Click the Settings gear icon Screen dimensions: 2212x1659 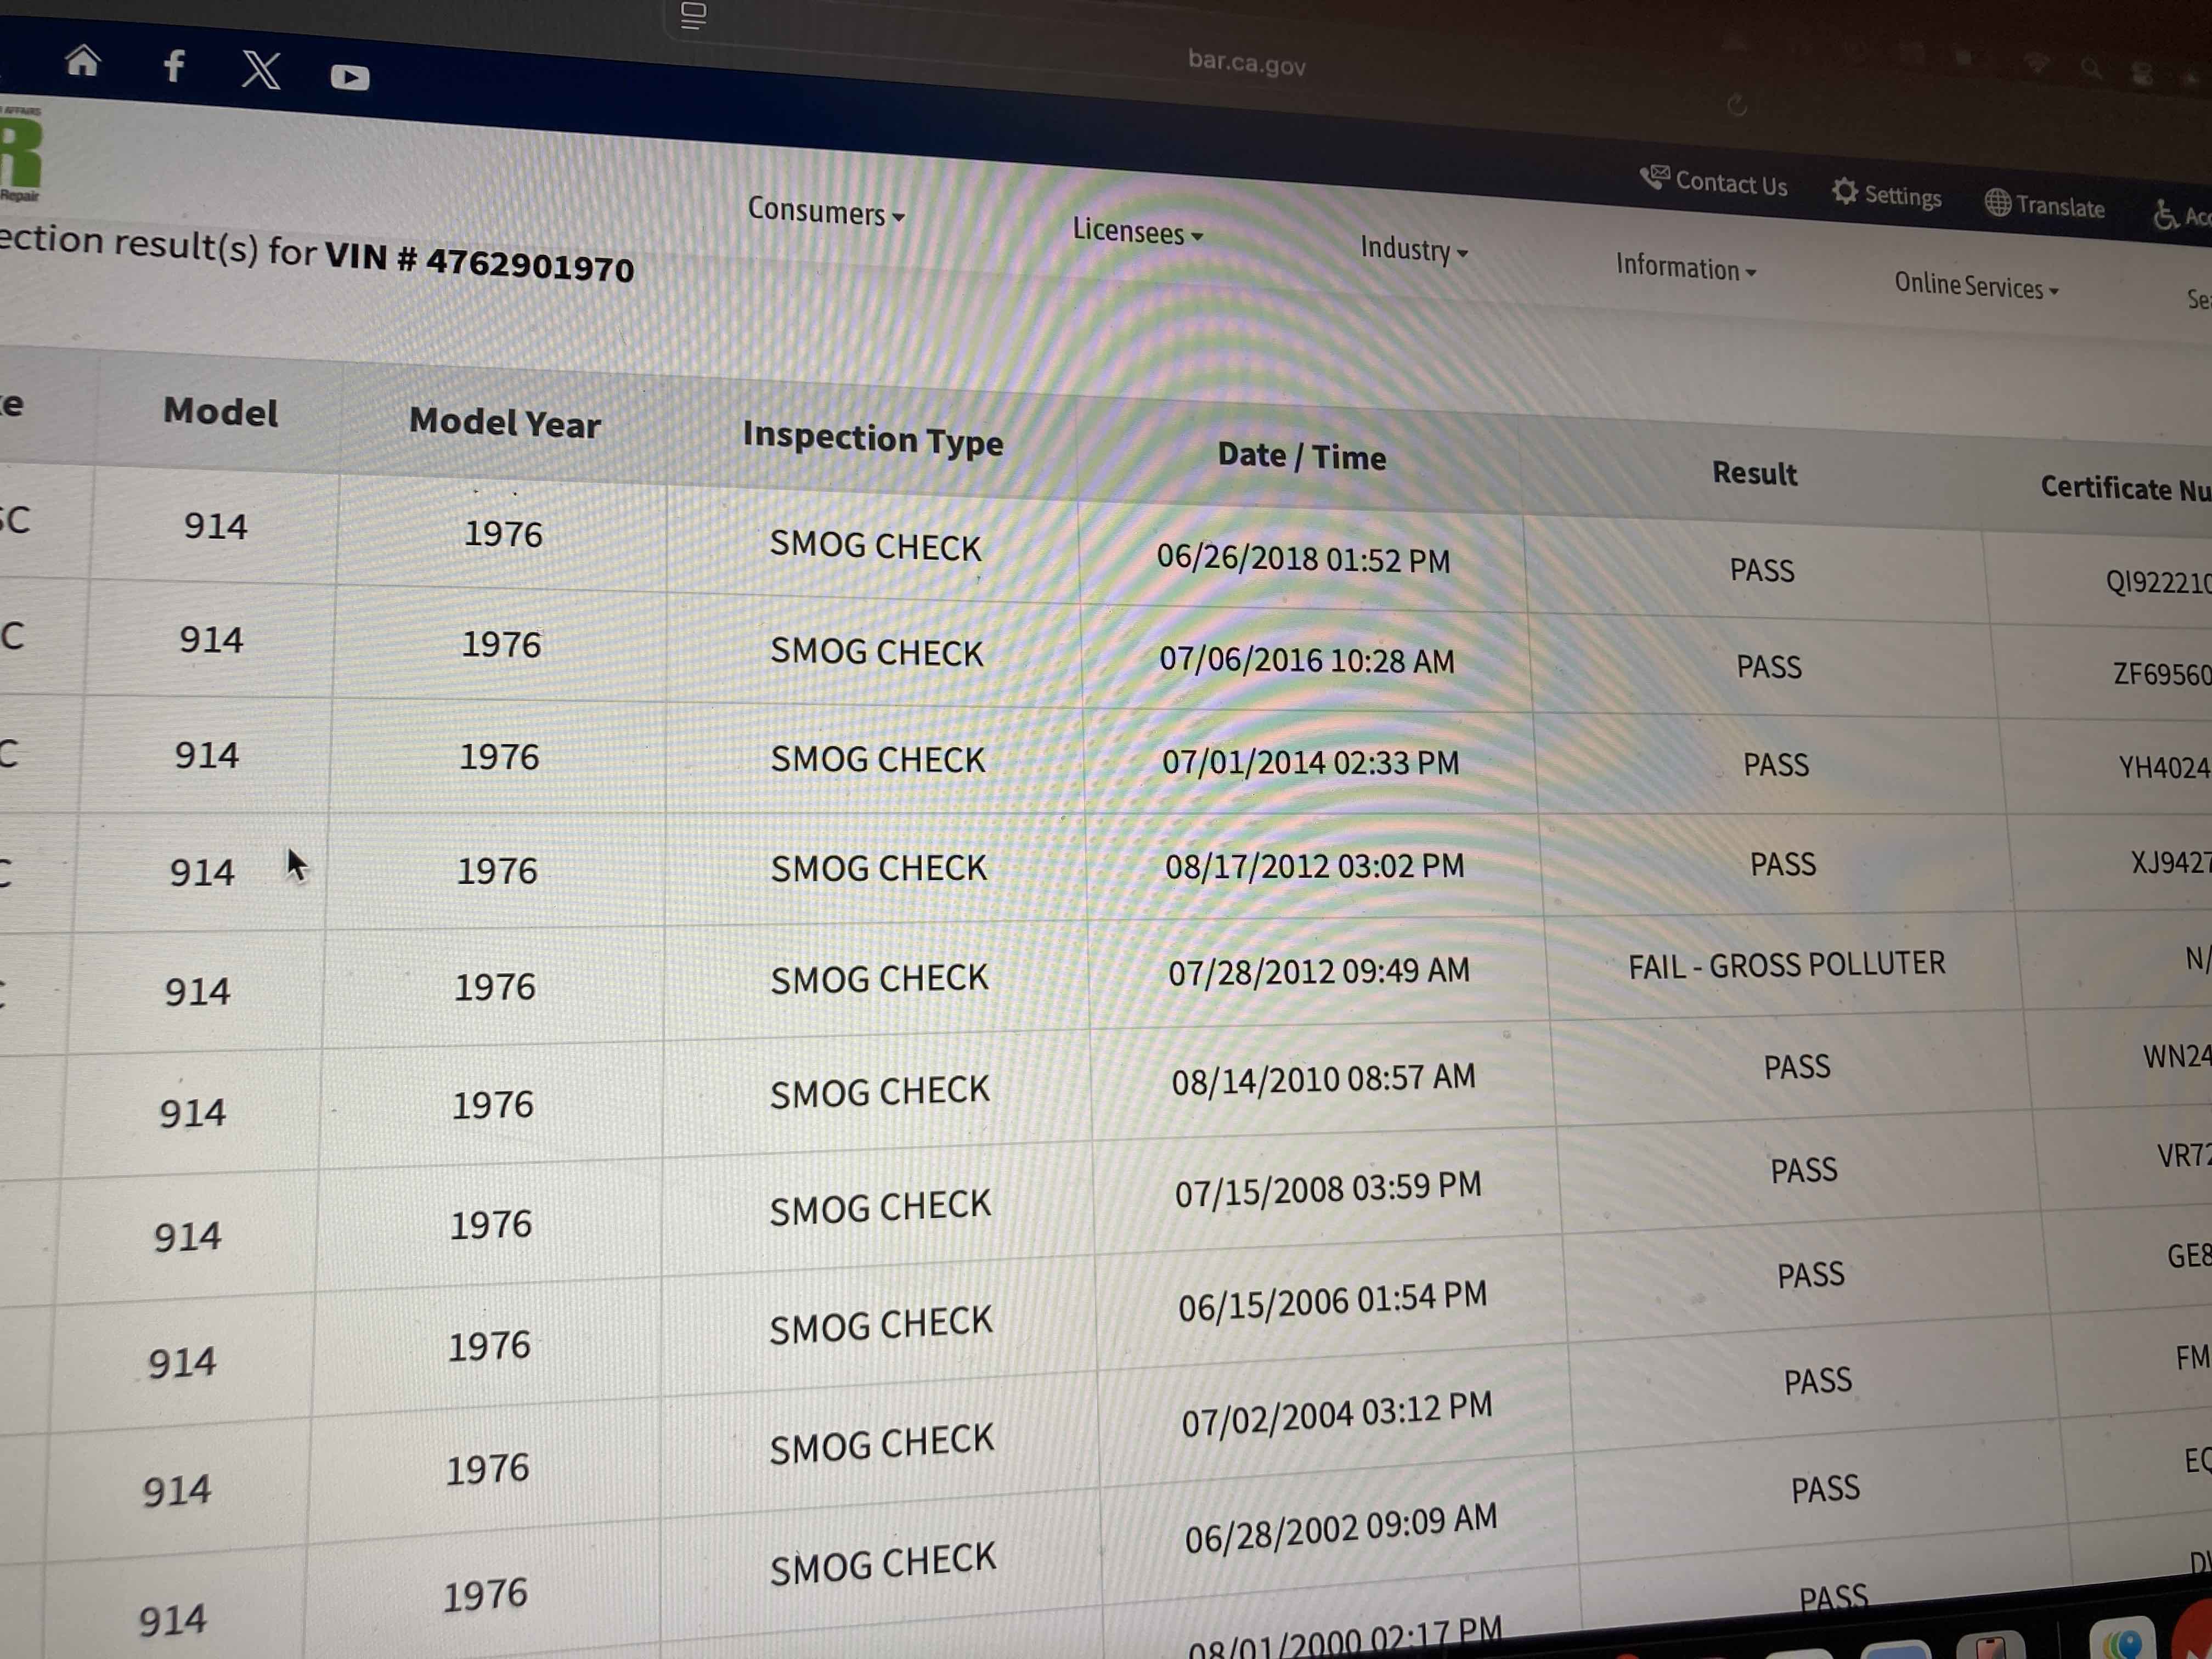point(1844,191)
